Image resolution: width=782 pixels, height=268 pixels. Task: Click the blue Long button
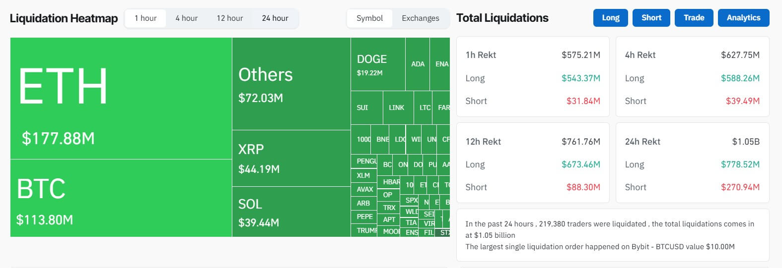[x=610, y=18]
